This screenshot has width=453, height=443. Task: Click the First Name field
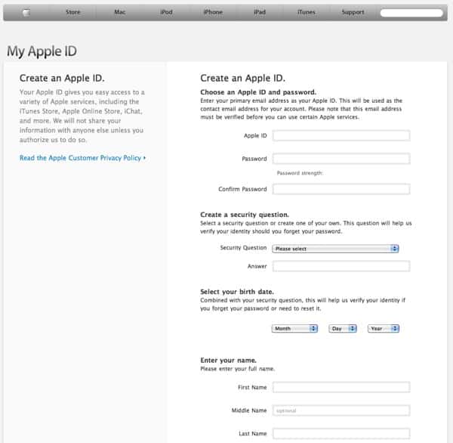[341, 387]
